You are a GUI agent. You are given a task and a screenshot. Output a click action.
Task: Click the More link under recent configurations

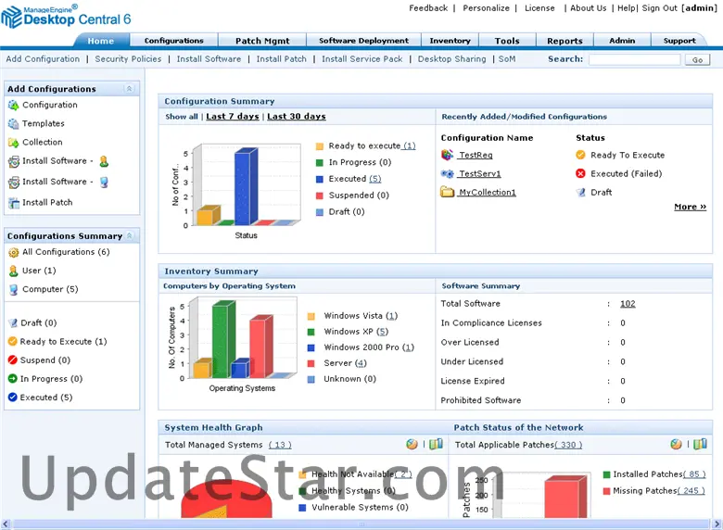[691, 207]
